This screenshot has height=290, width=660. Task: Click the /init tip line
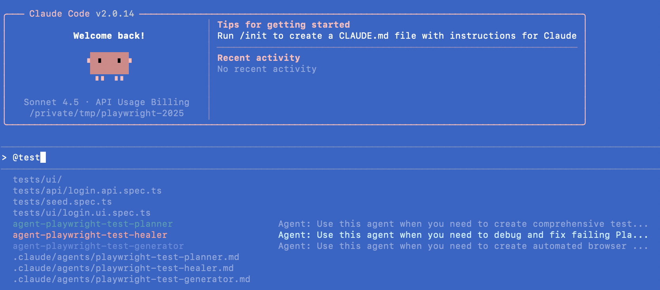coord(396,36)
